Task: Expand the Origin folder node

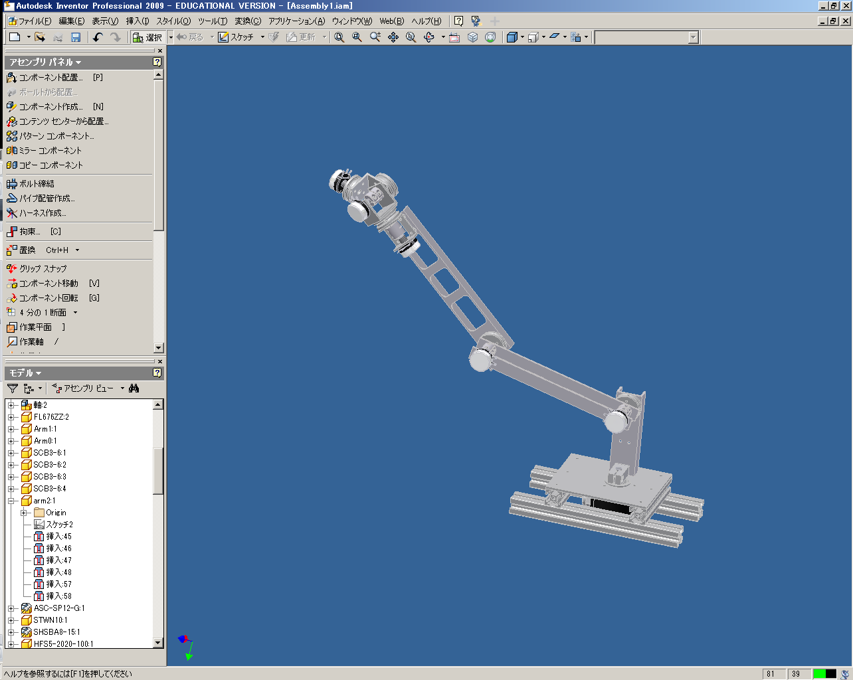Action: point(24,513)
